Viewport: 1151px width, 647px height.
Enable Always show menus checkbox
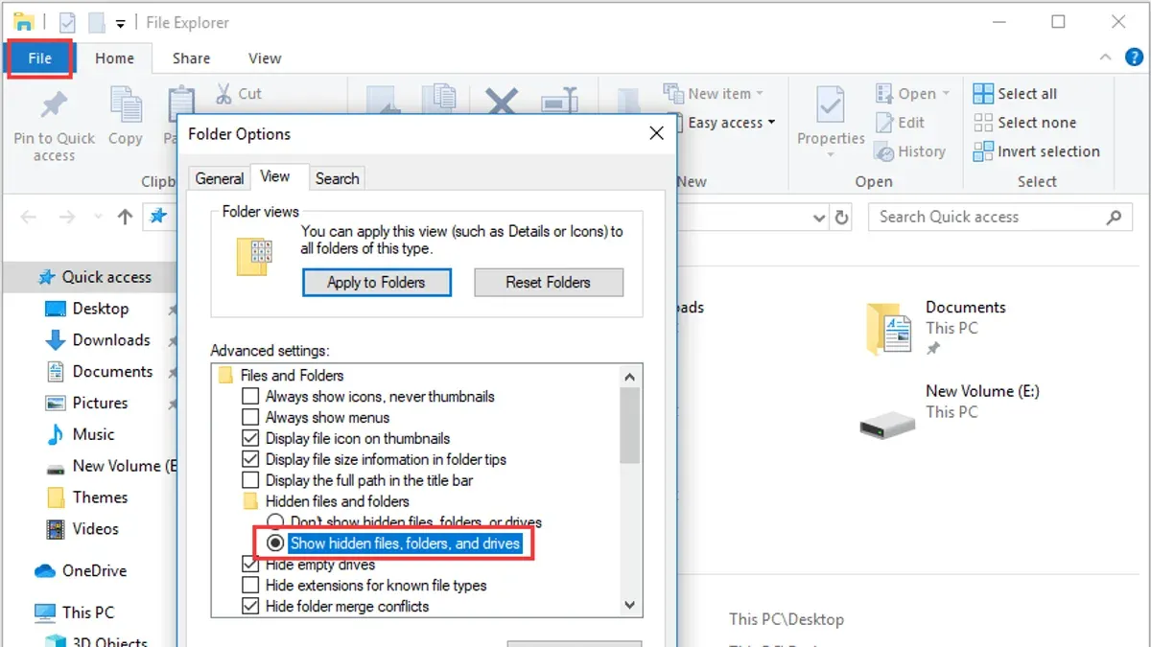pos(250,417)
